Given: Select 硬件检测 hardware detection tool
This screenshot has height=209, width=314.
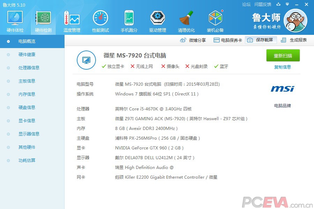Looking at the screenshot, I should [43, 22].
